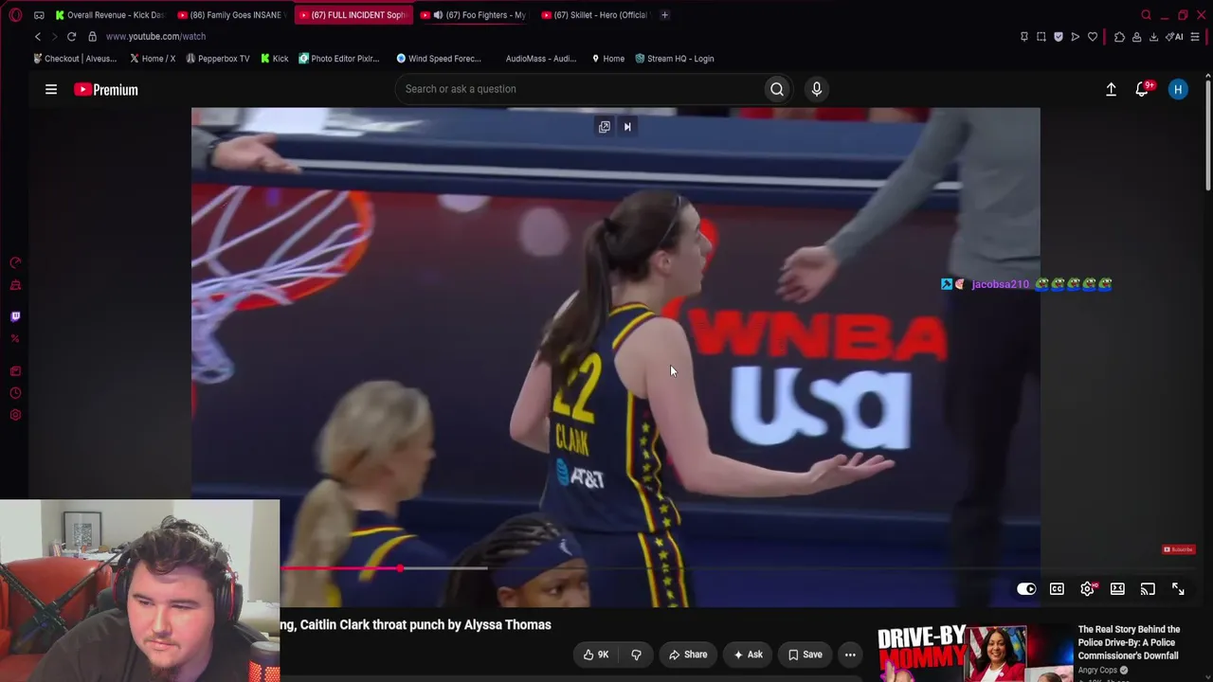Toggle closed captions on the video
Image resolution: width=1213 pixels, height=682 pixels.
(1057, 589)
